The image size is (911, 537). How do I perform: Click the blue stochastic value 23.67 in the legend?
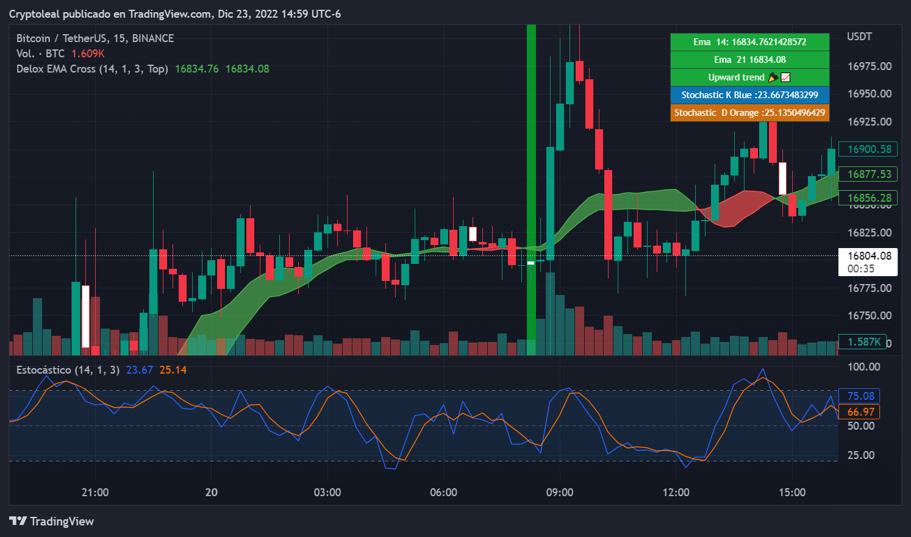coord(140,370)
